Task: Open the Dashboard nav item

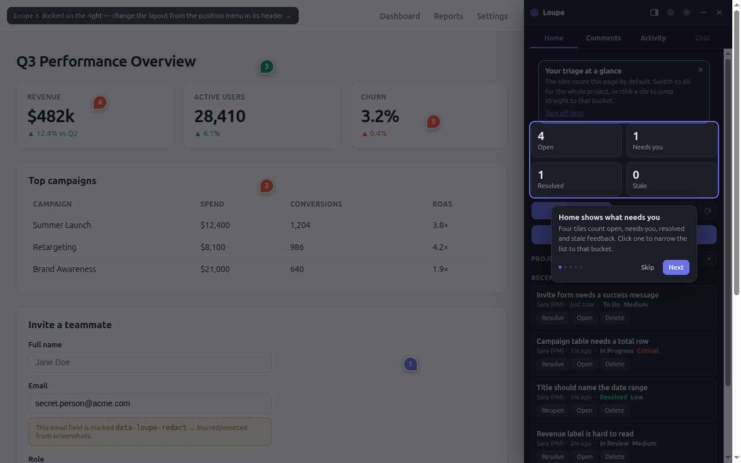Action: (x=400, y=16)
